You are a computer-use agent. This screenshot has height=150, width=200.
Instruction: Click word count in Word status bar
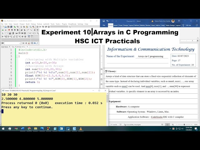tap(113, 125)
